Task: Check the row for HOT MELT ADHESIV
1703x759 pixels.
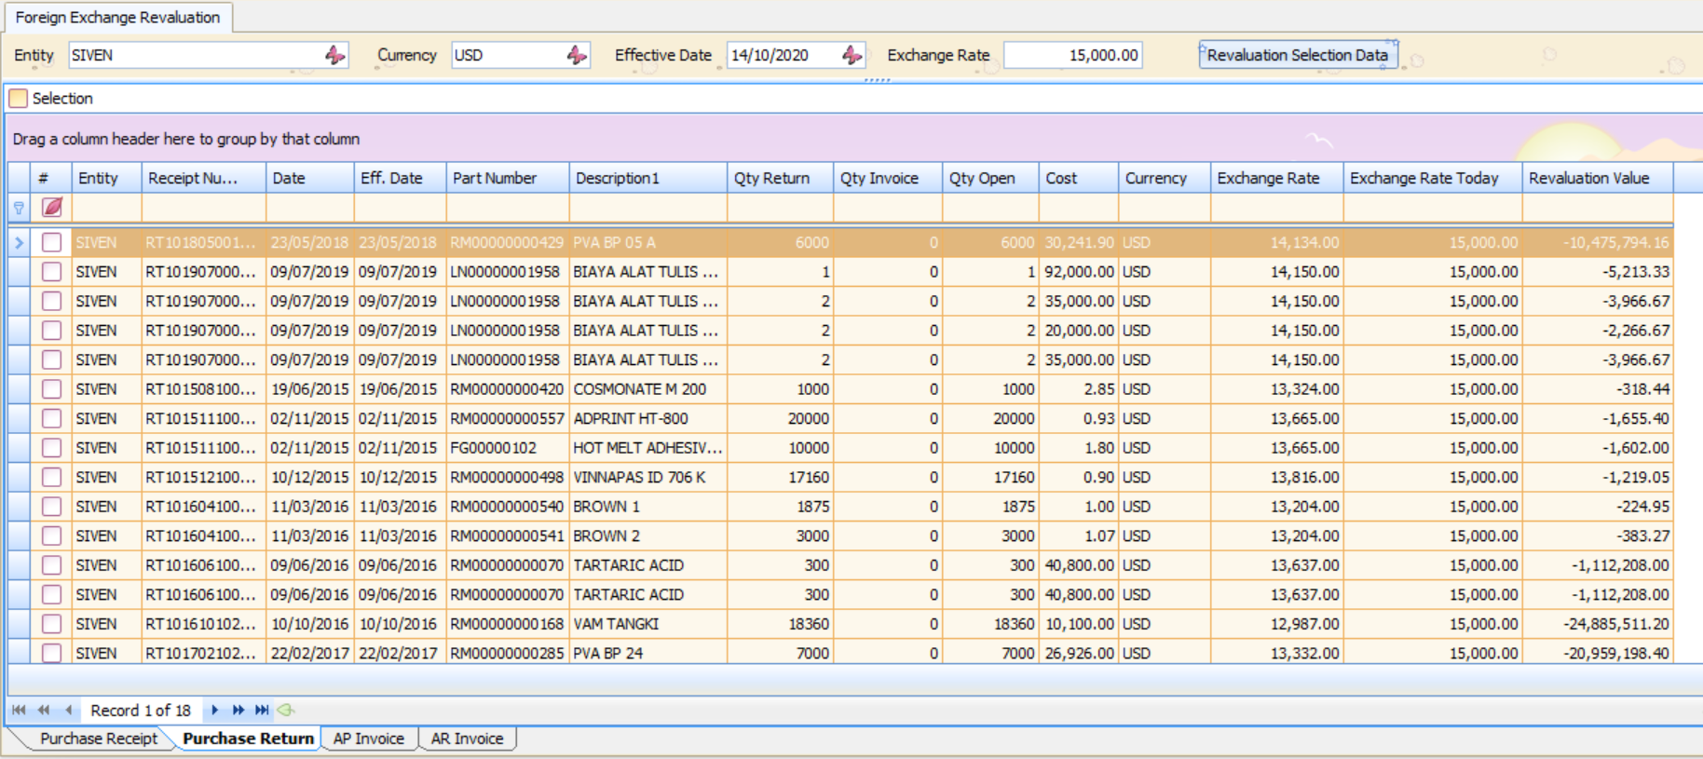Action: coord(52,448)
